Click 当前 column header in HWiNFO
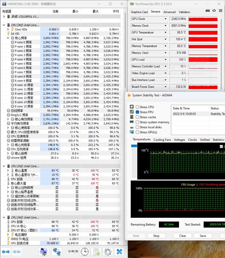This screenshot has height=258, width=225. coord(50,11)
